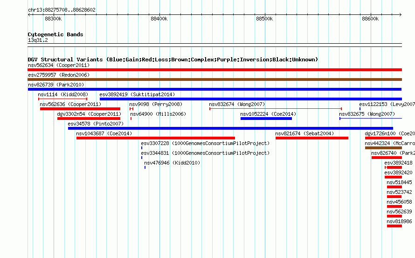Open esv1122153 (Levy2007) variant label
Image resolution: width=415 pixels, height=258 pixels.
point(387,104)
